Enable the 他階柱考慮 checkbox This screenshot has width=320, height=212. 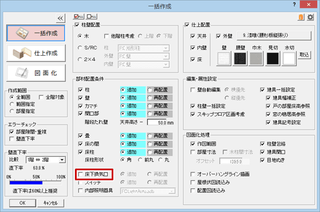[106, 36]
